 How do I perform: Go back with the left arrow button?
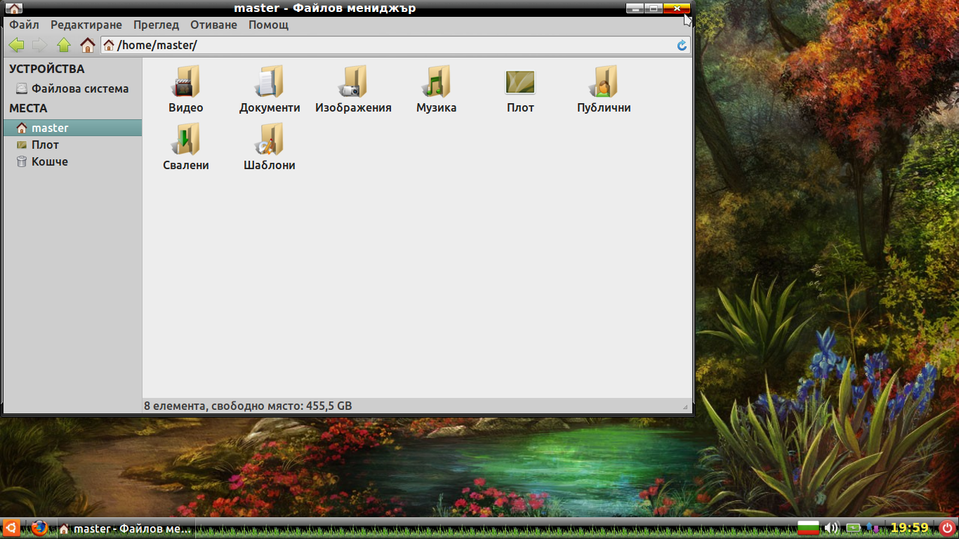coord(16,46)
